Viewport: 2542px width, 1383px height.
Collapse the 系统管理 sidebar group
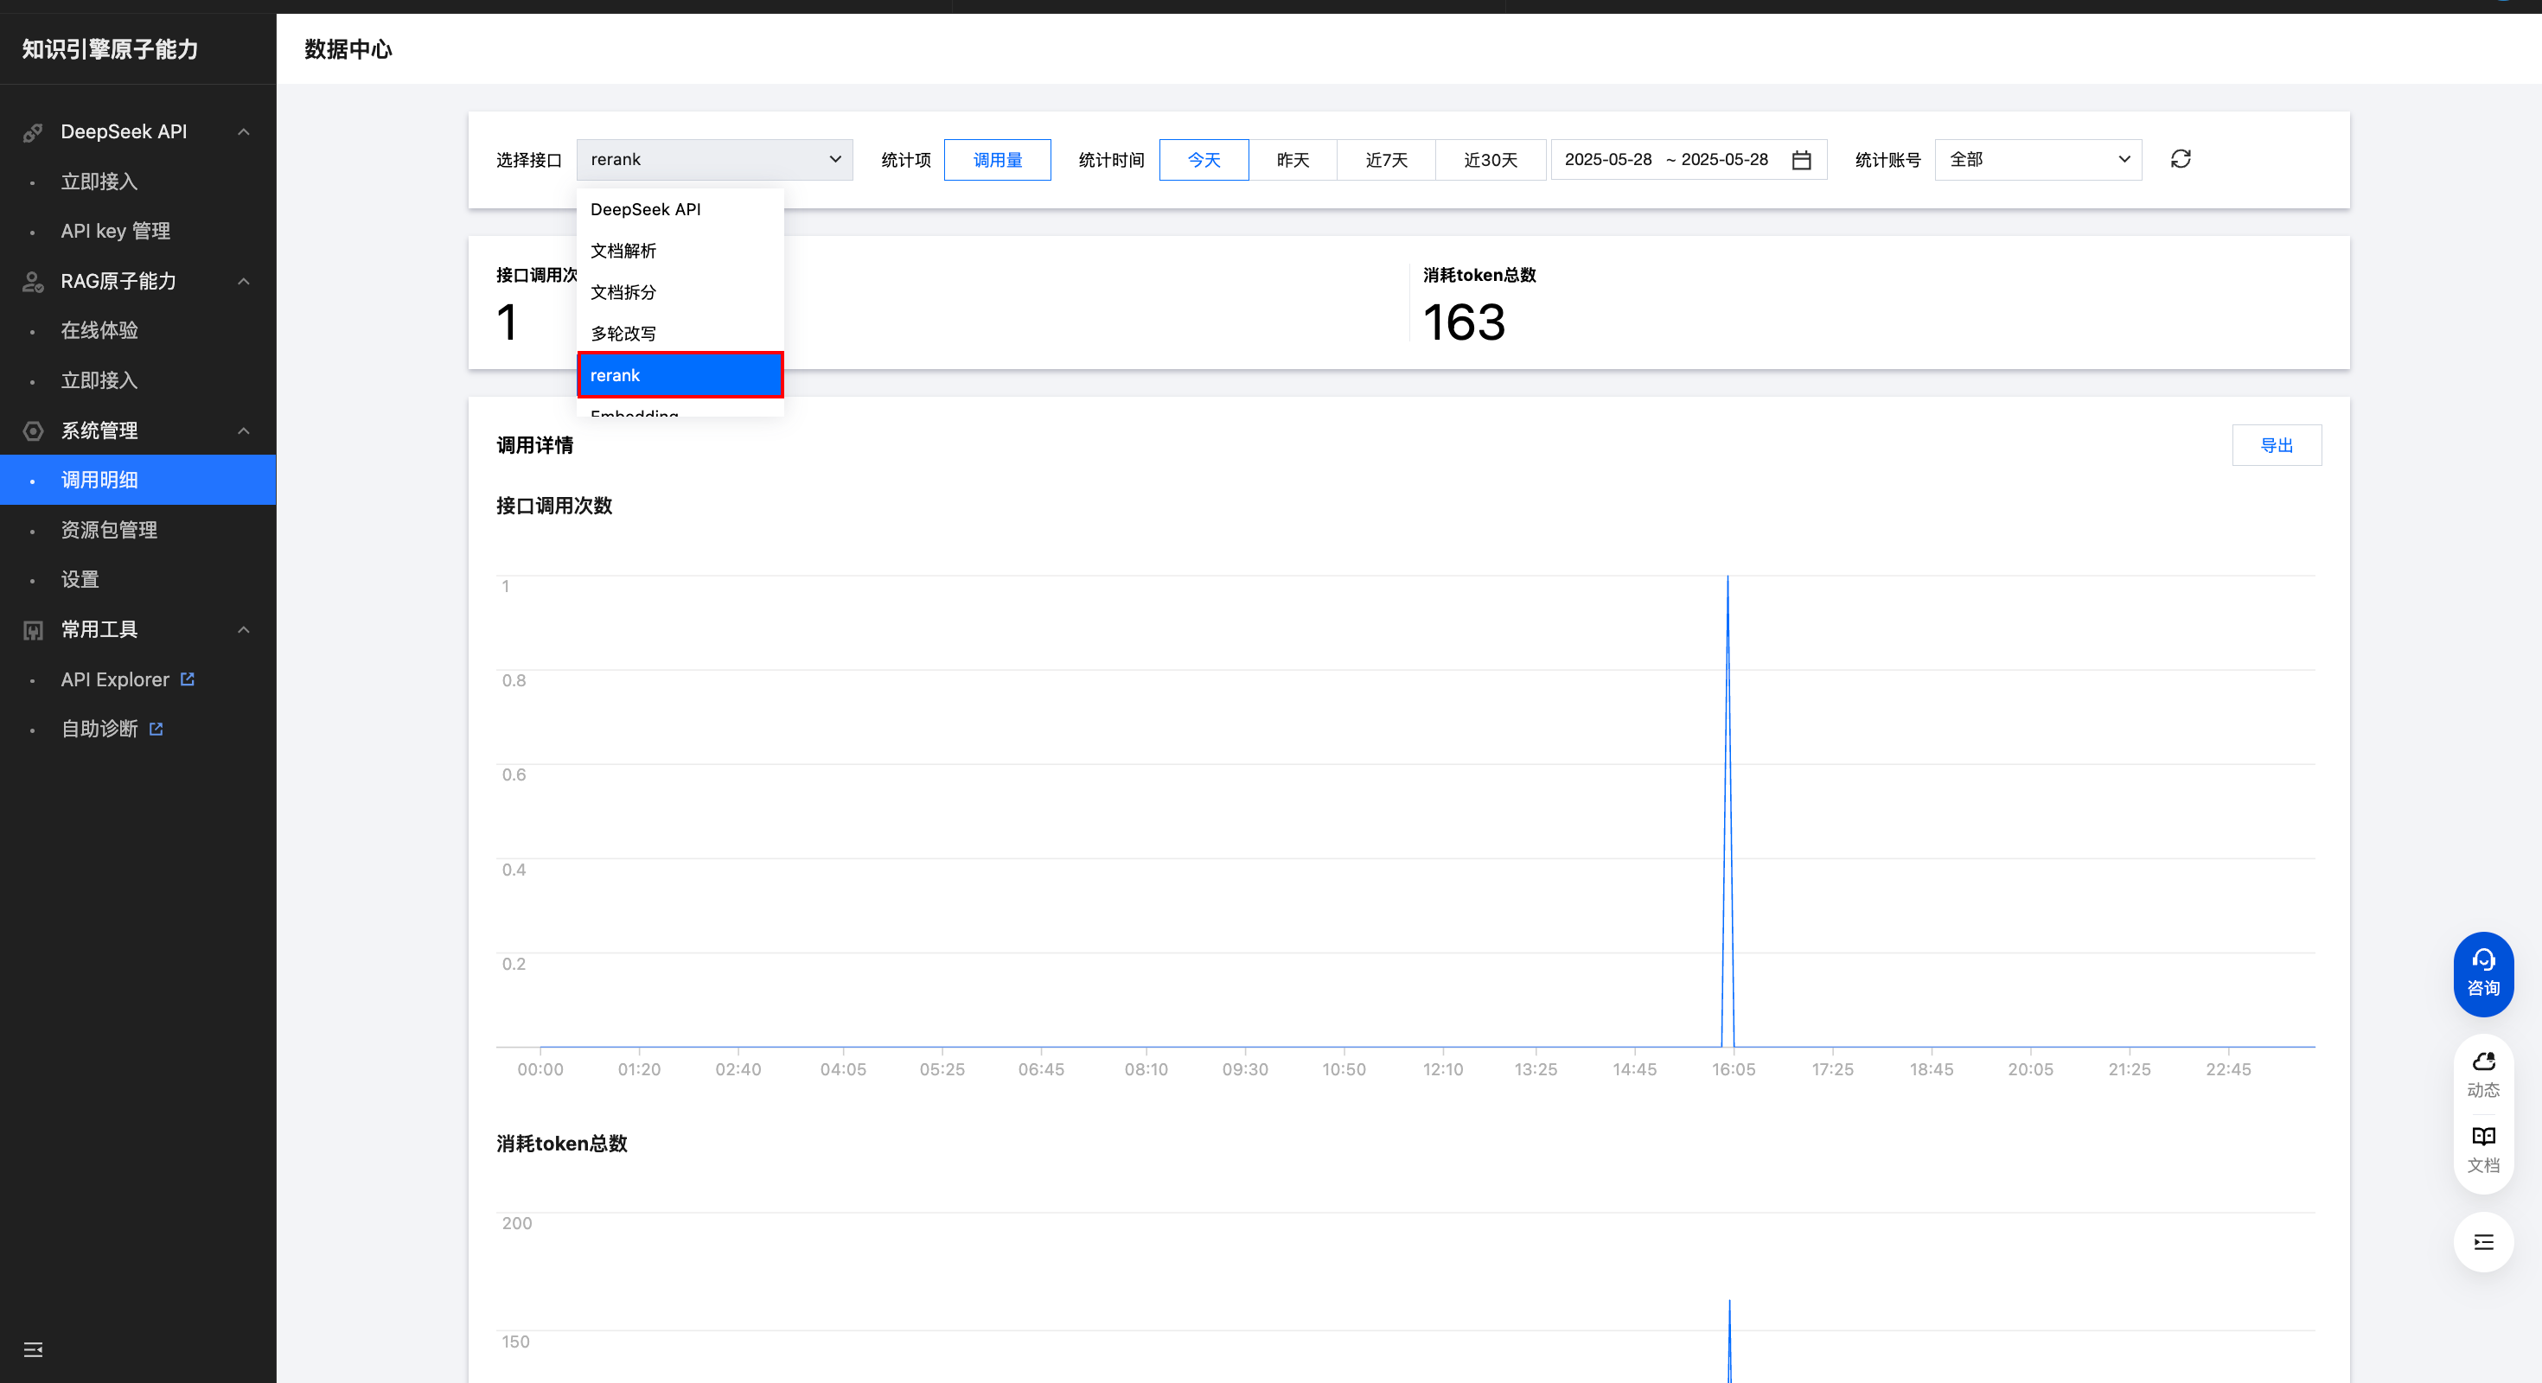point(244,430)
